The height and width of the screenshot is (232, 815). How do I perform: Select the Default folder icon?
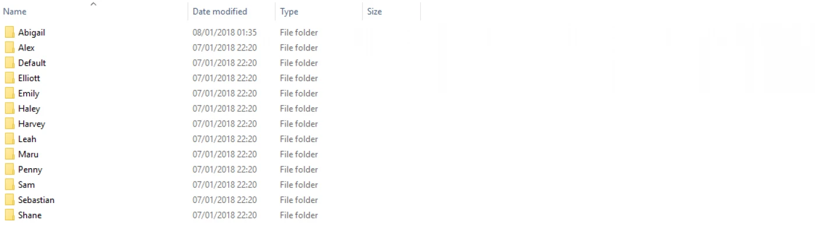click(x=9, y=63)
